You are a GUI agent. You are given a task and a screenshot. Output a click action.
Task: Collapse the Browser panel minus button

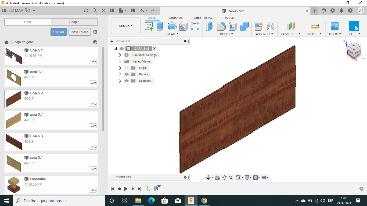(185, 41)
